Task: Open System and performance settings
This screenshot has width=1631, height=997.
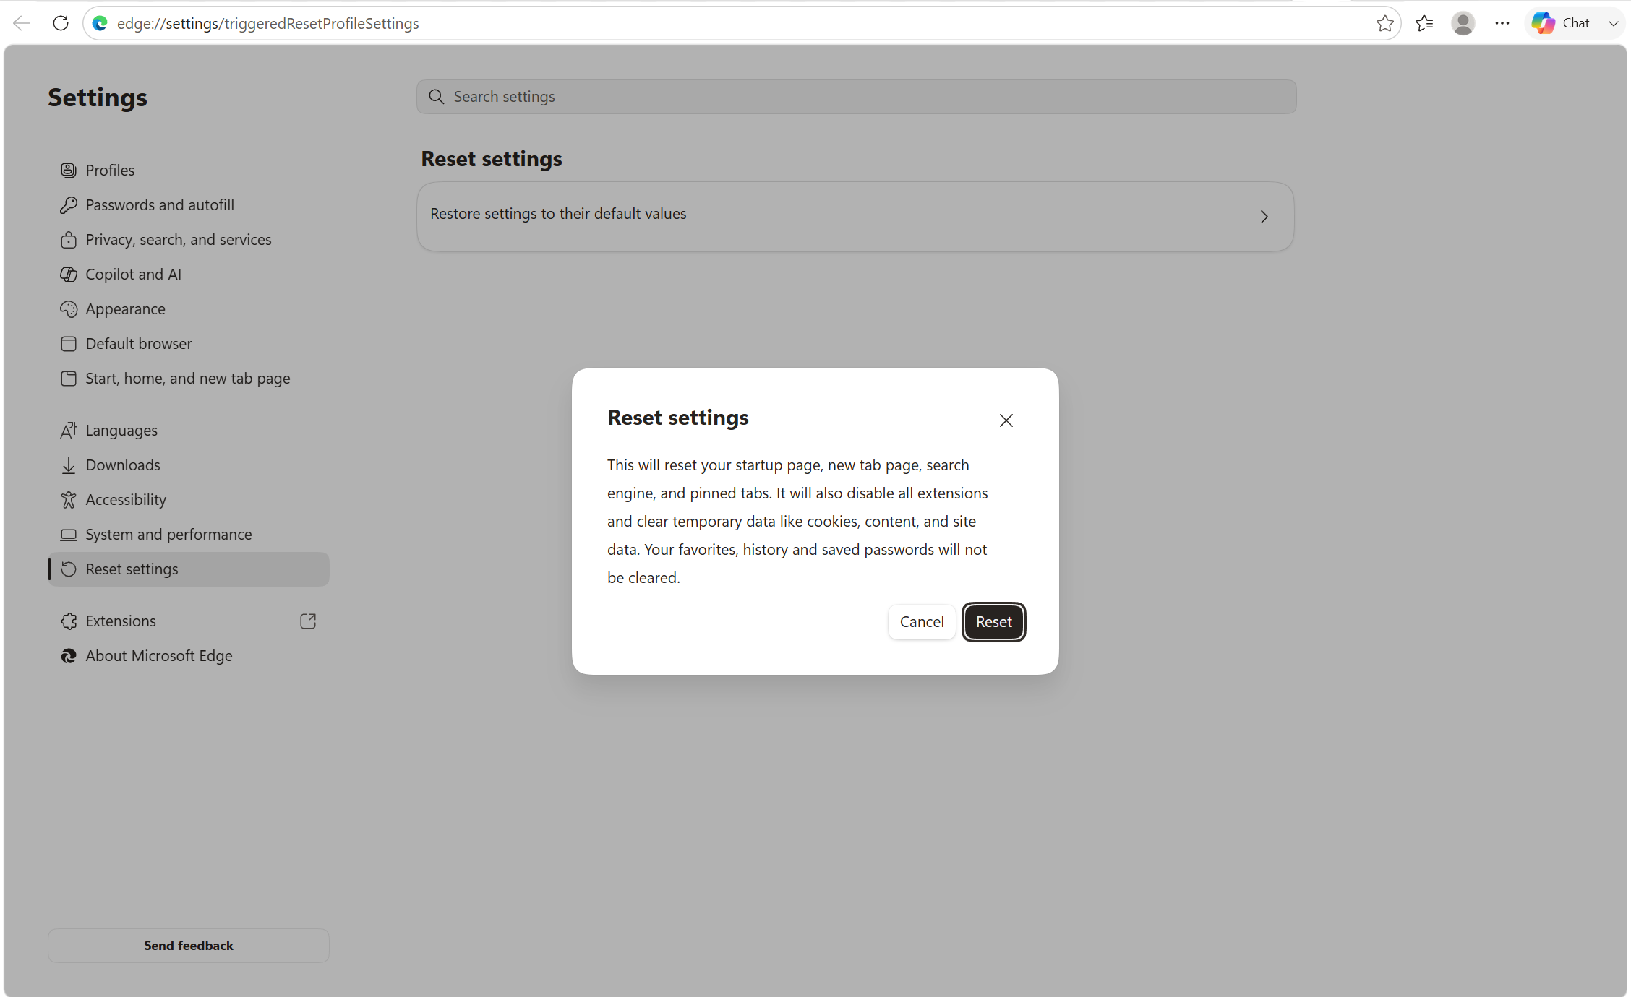Action: click(189, 535)
